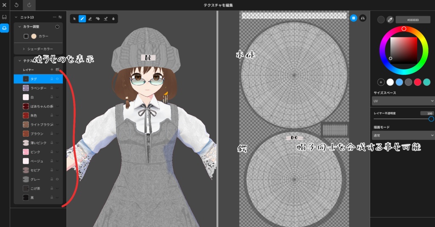Toggle UV grid display button
The height and width of the screenshot is (227, 435).
click(x=353, y=18)
